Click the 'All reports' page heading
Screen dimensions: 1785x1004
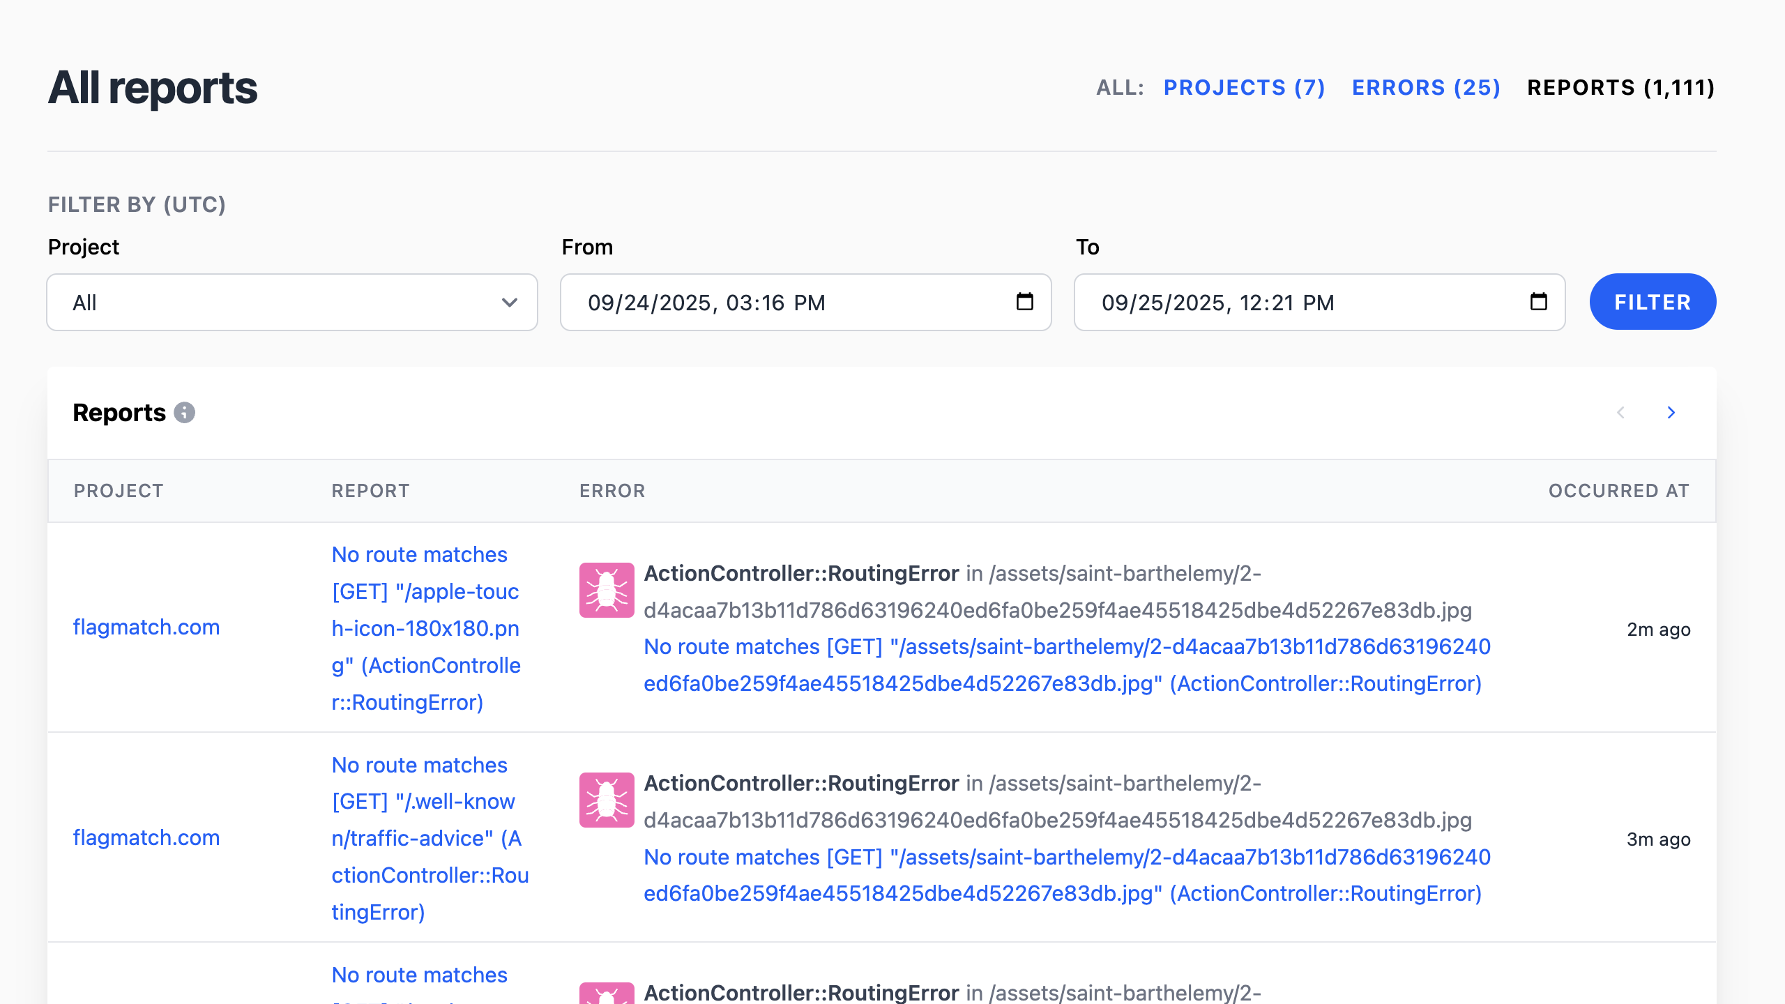(x=153, y=88)
